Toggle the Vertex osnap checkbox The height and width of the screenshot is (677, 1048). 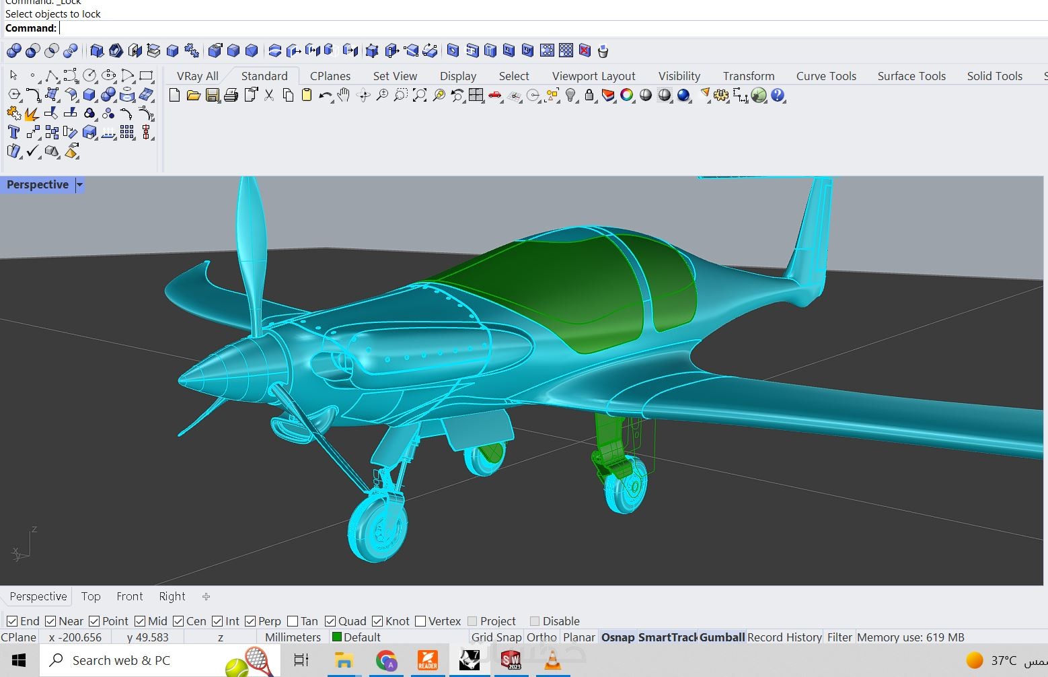[421, 621]
